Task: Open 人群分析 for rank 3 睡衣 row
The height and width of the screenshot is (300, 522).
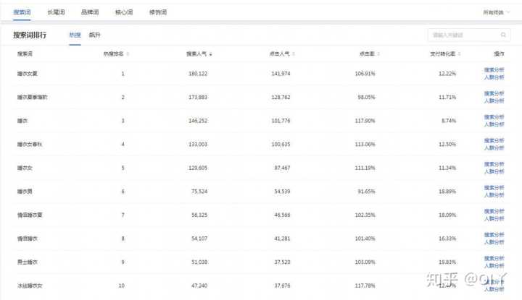Action: (494, 124)
